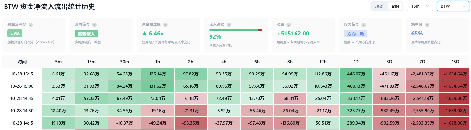471x130 pixels.
Task: Click the 97.82万 cell
Action: [x=191, y=74]
